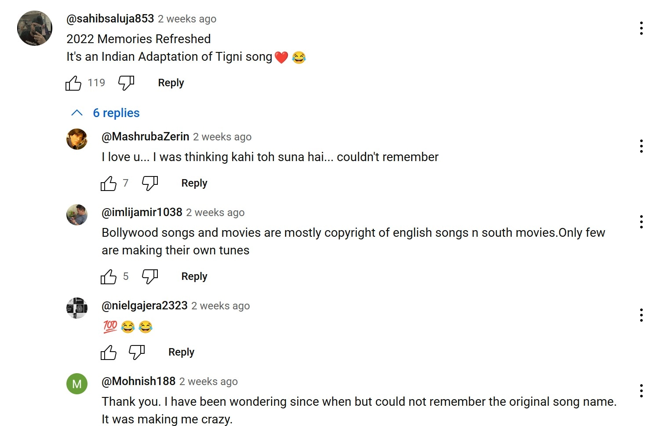This screenshot has width=663, height=426.
Task: Like @MashrubaZerin's reply
Action: (x=109, y=183)
